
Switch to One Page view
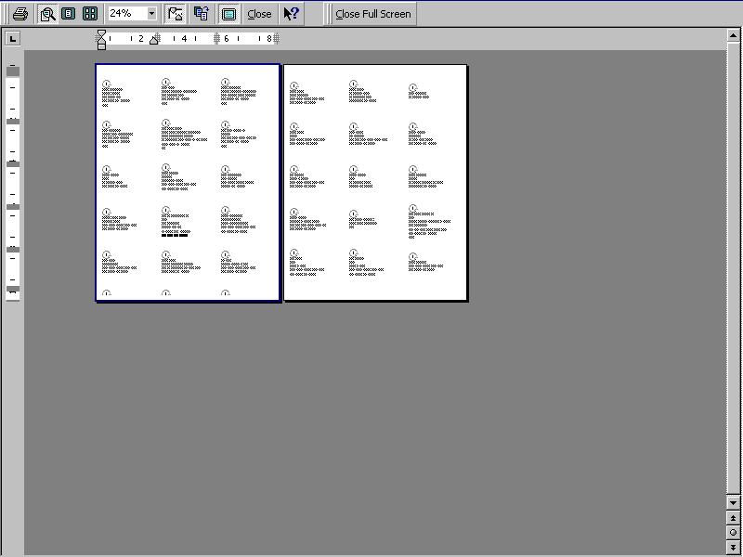(68, 14)
